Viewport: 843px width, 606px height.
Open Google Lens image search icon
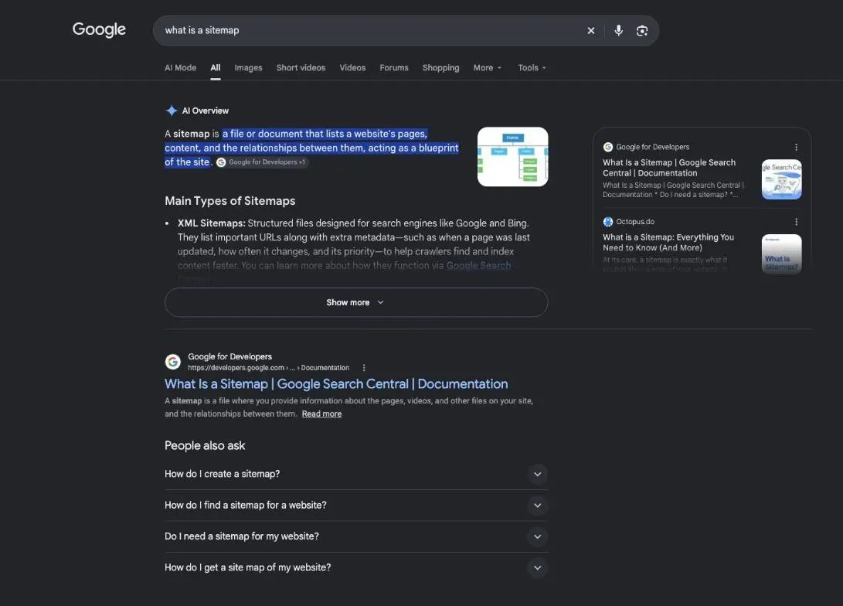click(642, 31)
